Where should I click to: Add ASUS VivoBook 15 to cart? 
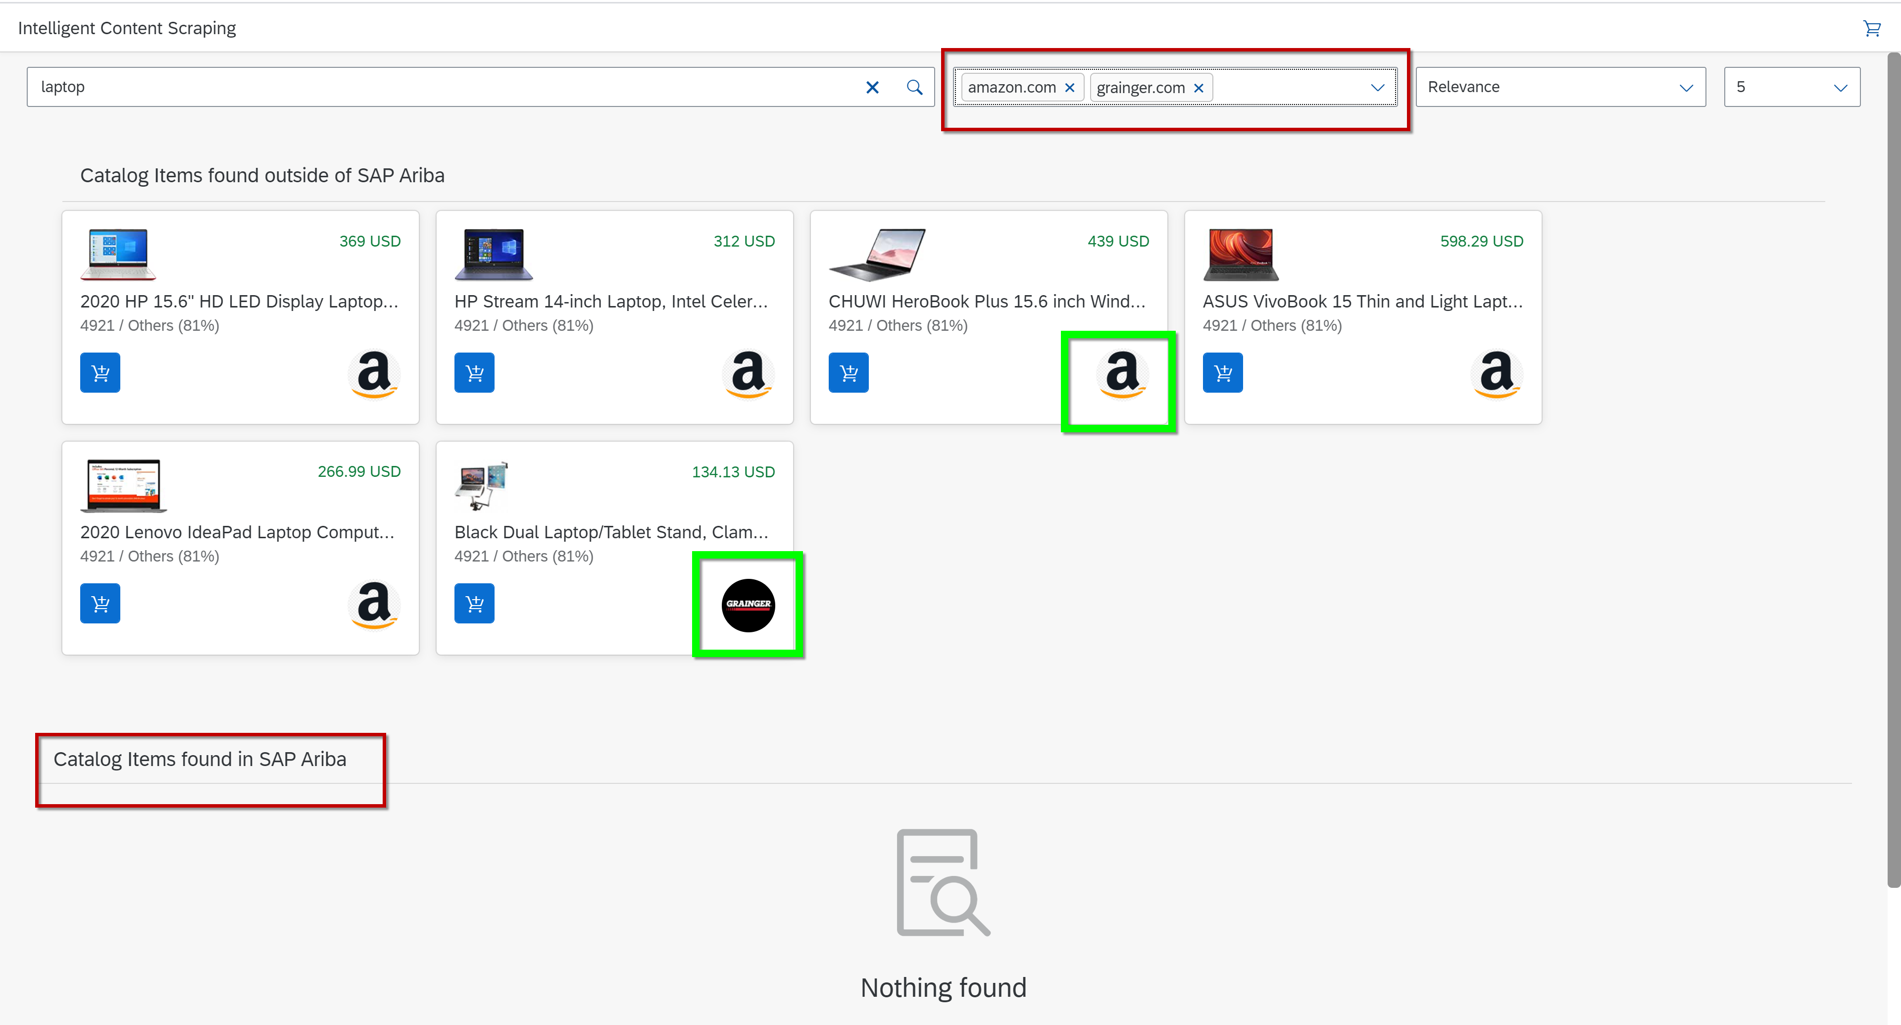click(1222, 373)
